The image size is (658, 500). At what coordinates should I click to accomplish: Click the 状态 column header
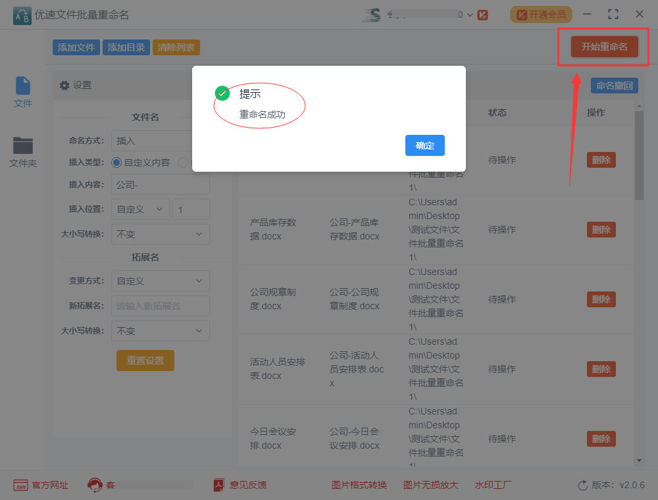pos(497,113)
